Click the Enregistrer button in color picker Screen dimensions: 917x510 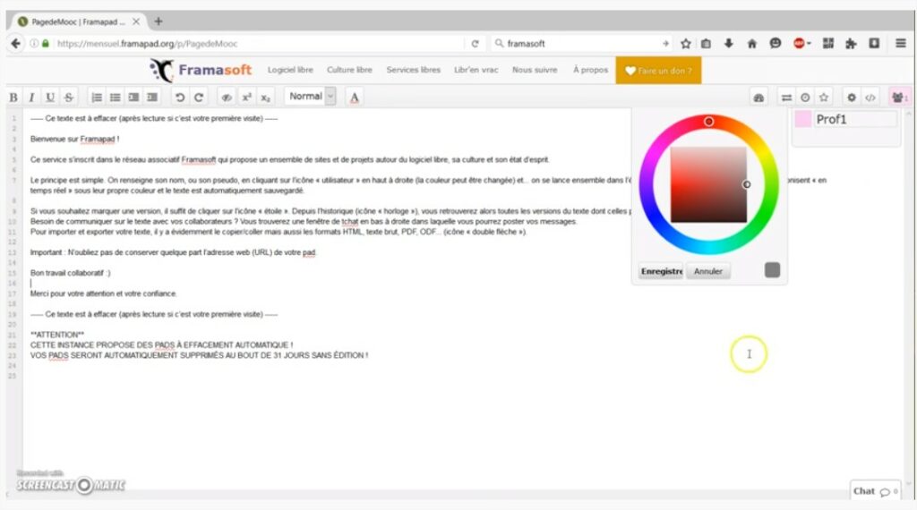coord(661,271)
